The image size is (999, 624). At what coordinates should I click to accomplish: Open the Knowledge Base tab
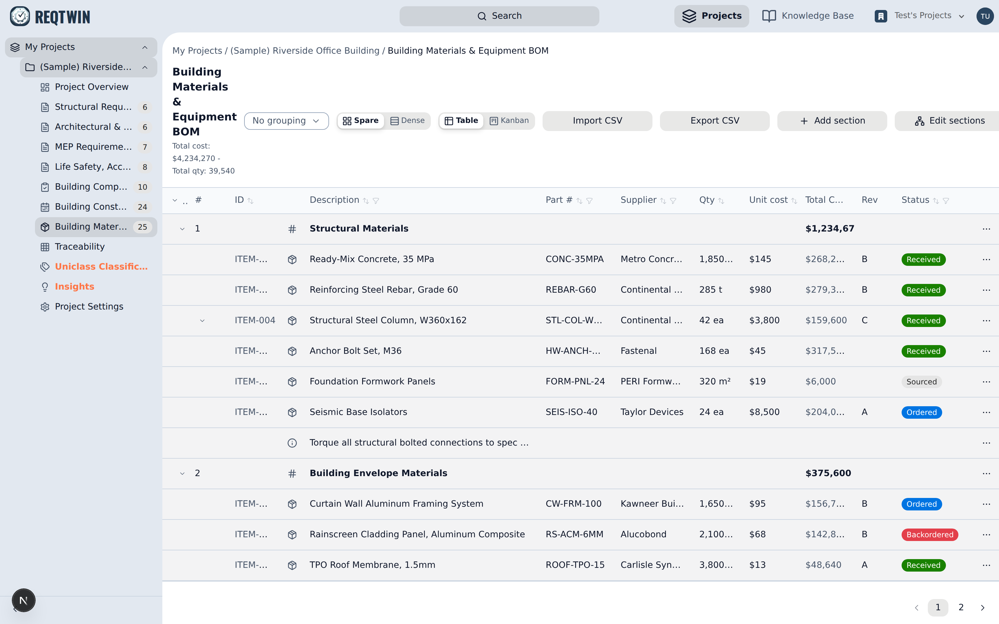[807, 16]
